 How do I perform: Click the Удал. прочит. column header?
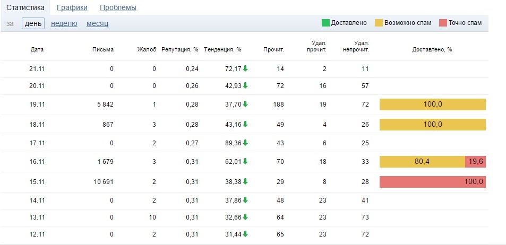pos(316,46)
